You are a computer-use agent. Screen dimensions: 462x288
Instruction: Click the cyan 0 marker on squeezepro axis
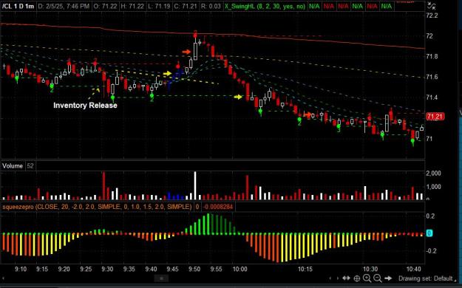click(x=429, y=233)
